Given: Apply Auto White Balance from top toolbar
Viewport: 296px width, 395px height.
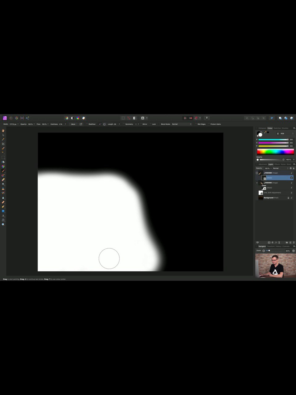Looking at the screenshot, I should [x=84, y=118].
